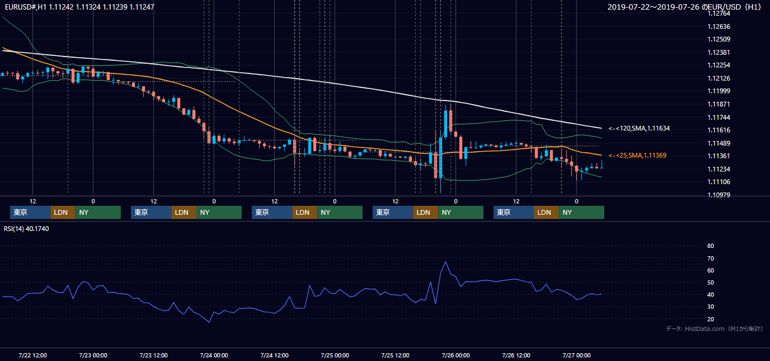
Task: Select the 7/22 12:00 time axis label
Action: (33, 355)
